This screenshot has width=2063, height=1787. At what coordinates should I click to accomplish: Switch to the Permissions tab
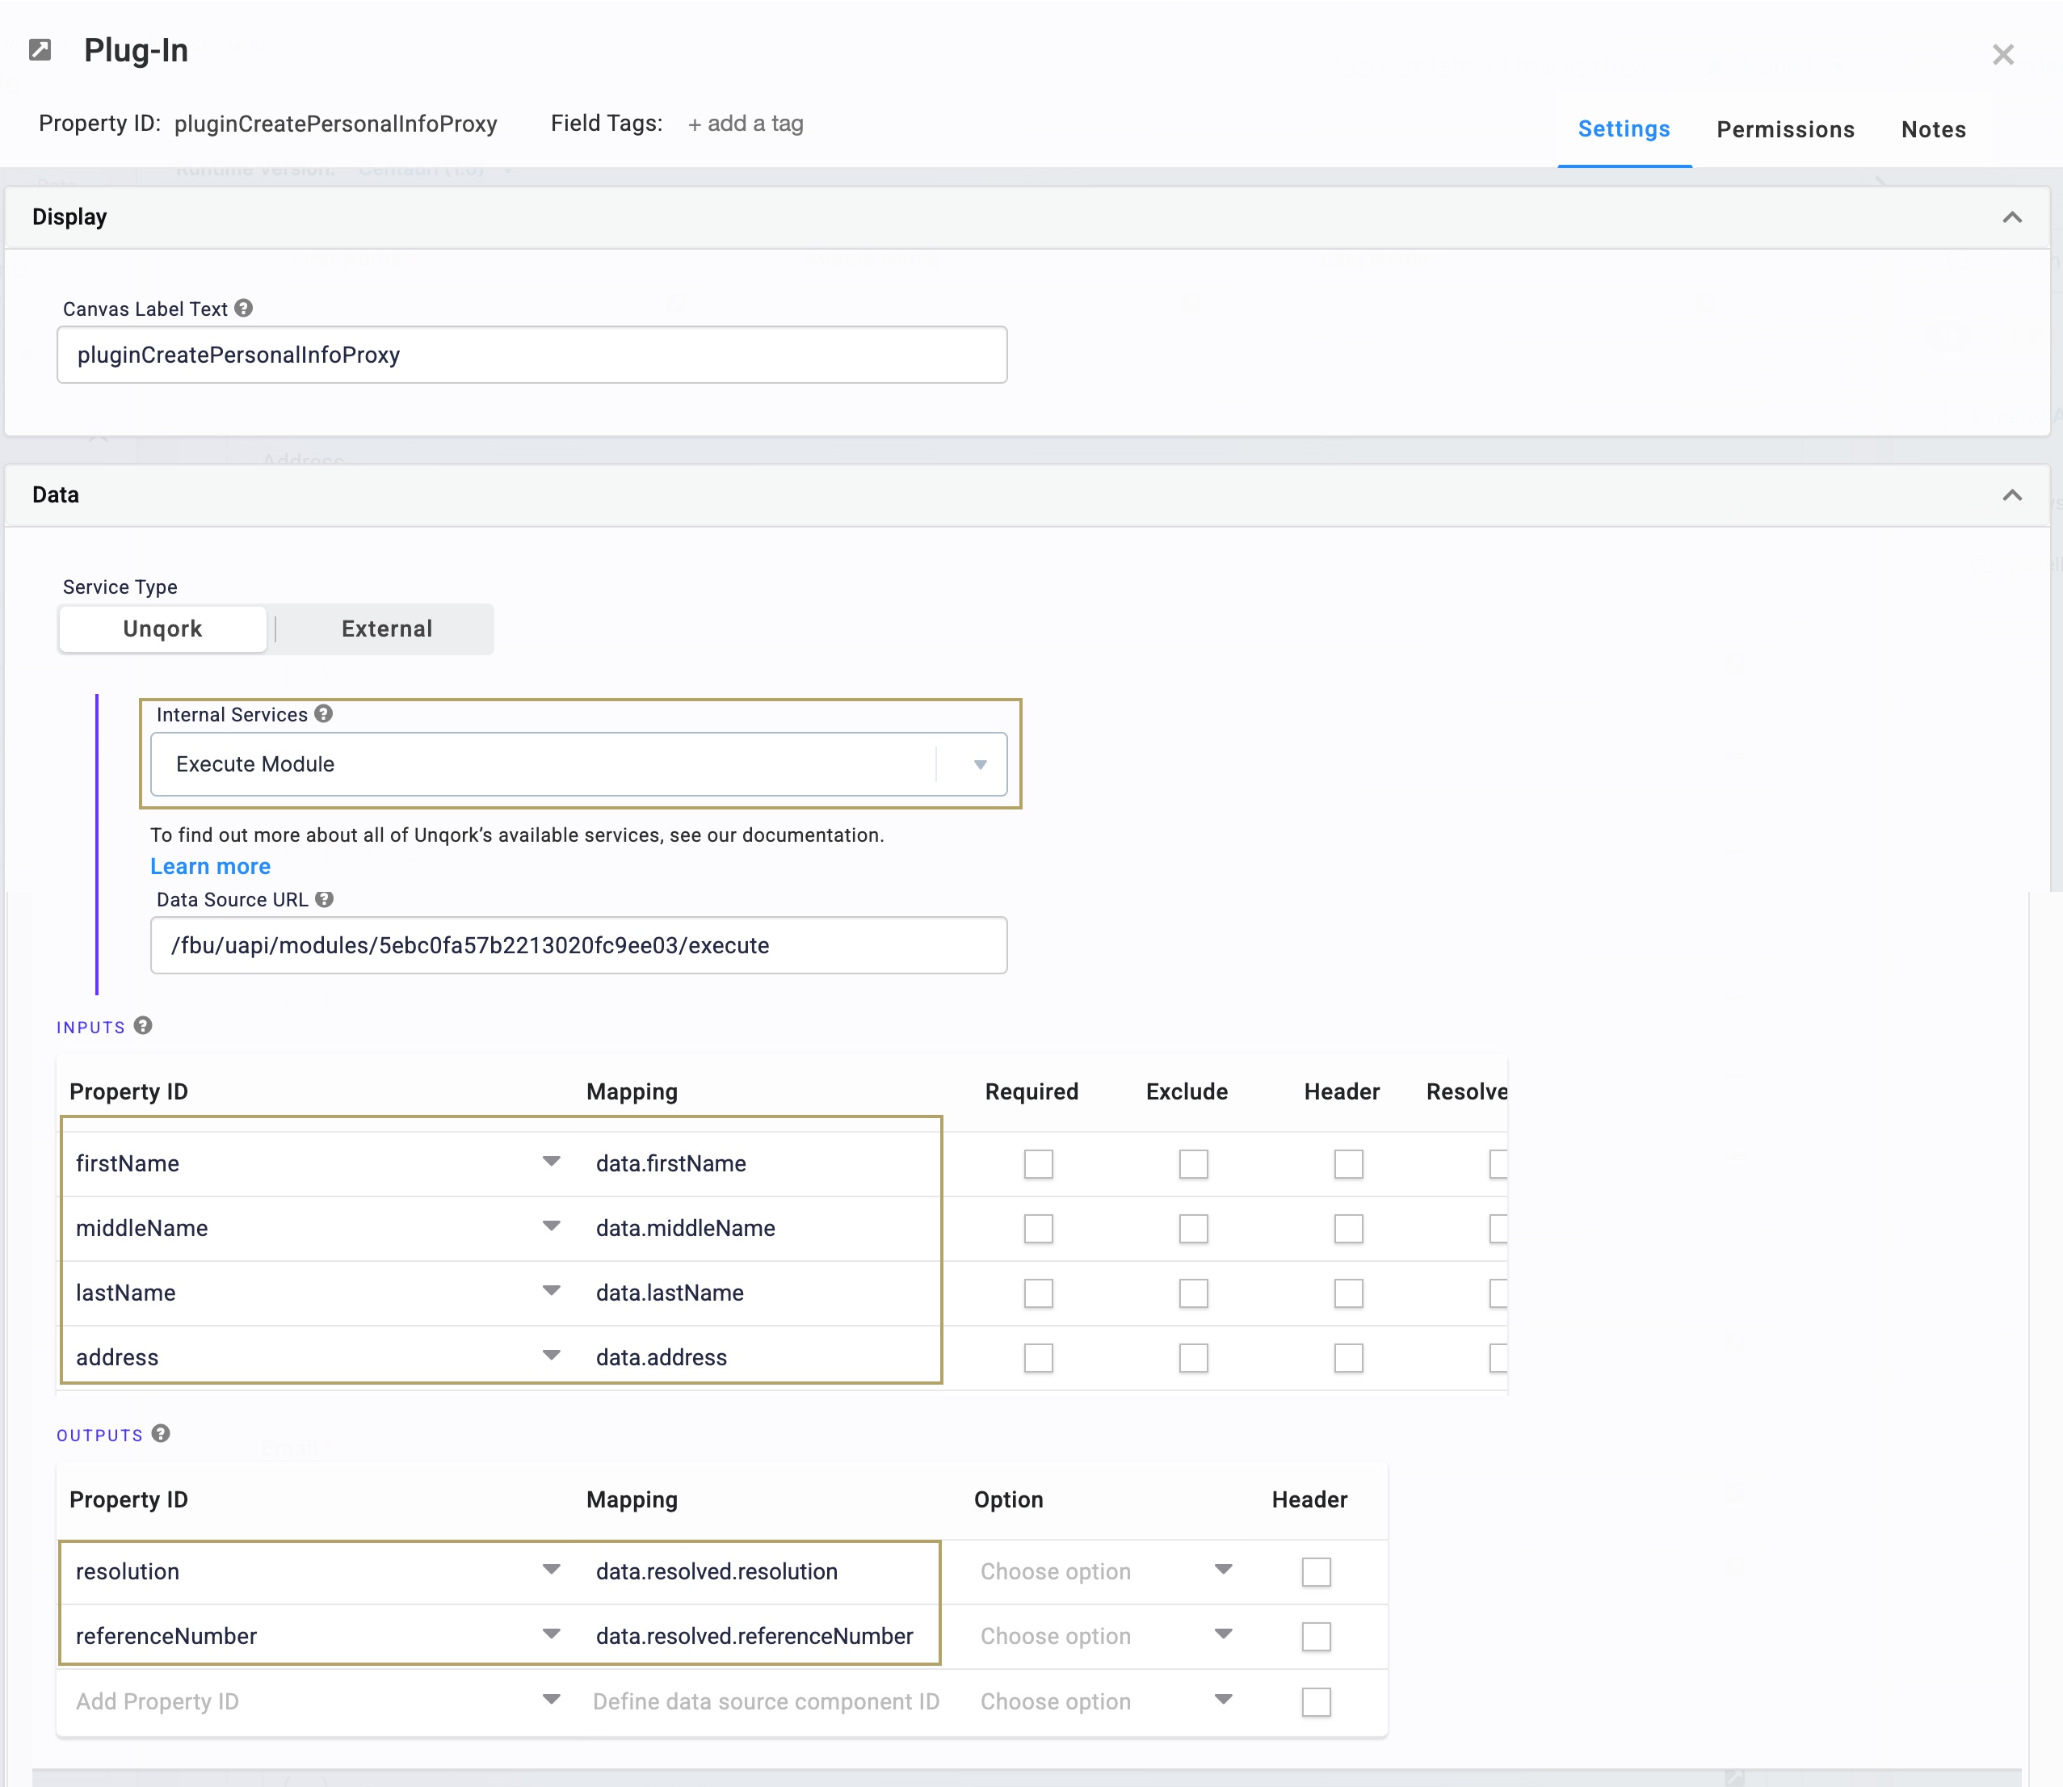point(1784,128)
